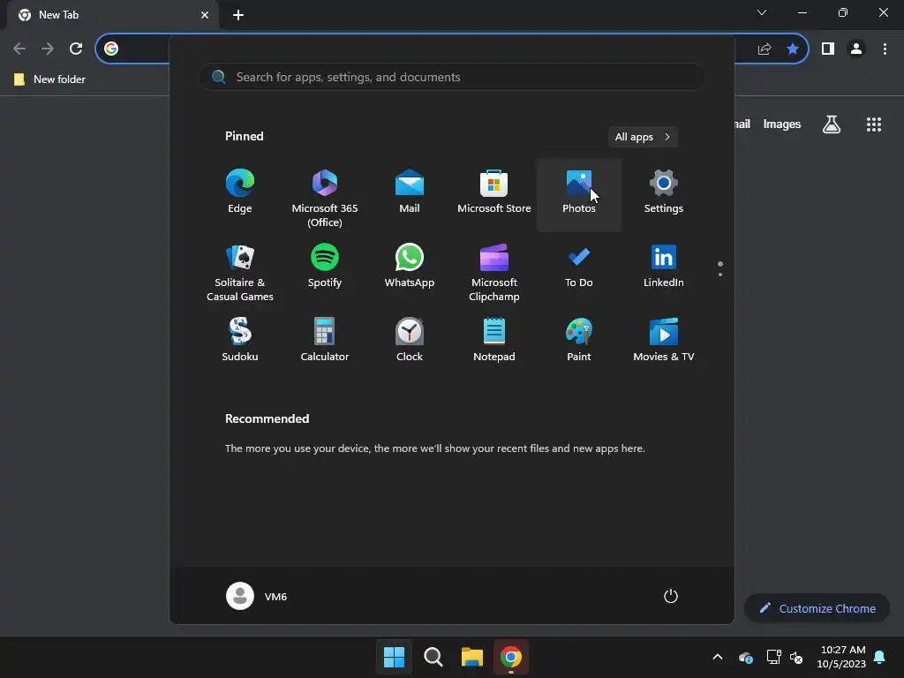Open network status tray icon
904x678 pixels.
[773, 657]
